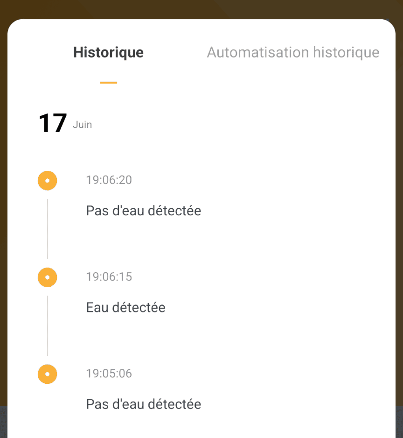Click the timeline line between 19:06:20 and 19:06:15

tap(48, 229)
